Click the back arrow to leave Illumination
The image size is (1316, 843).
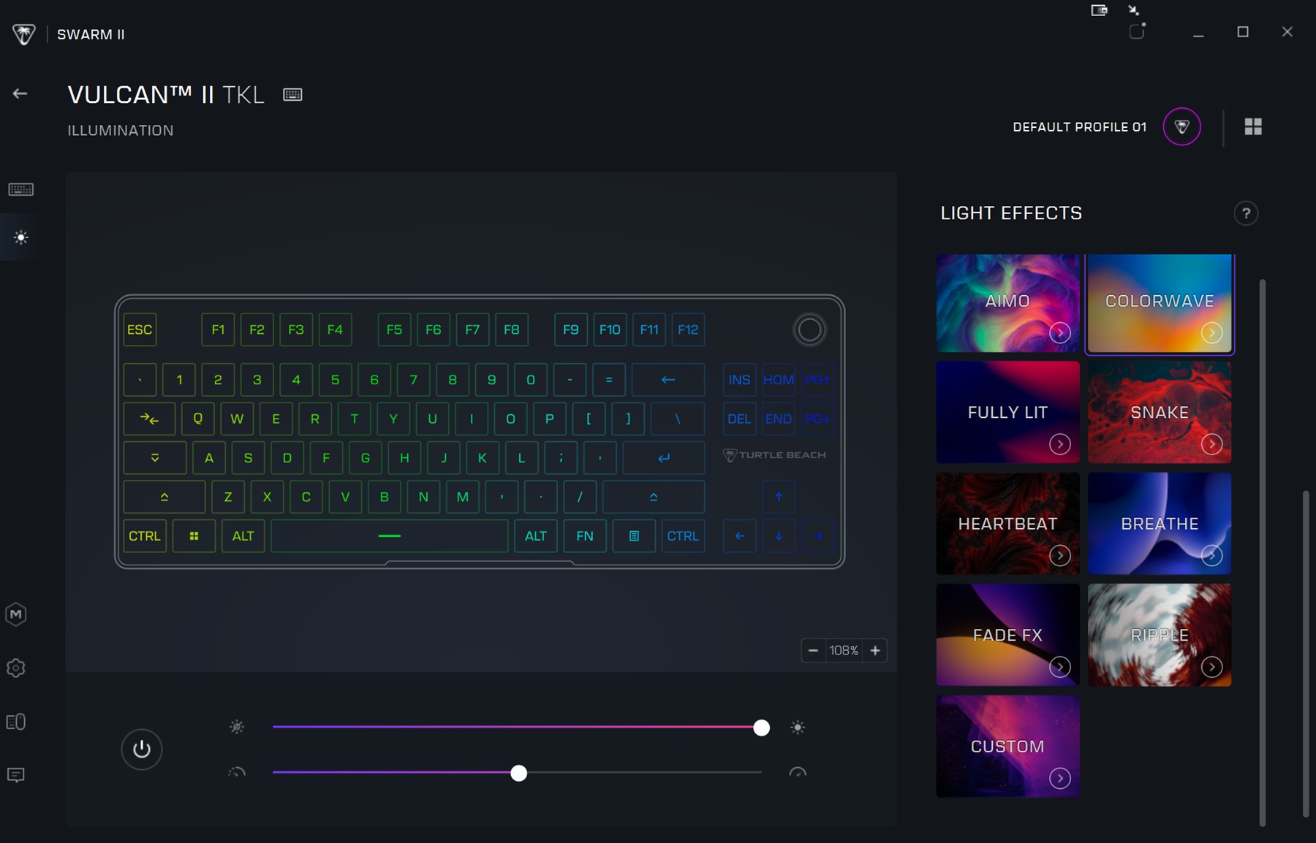tap(20, 94)
